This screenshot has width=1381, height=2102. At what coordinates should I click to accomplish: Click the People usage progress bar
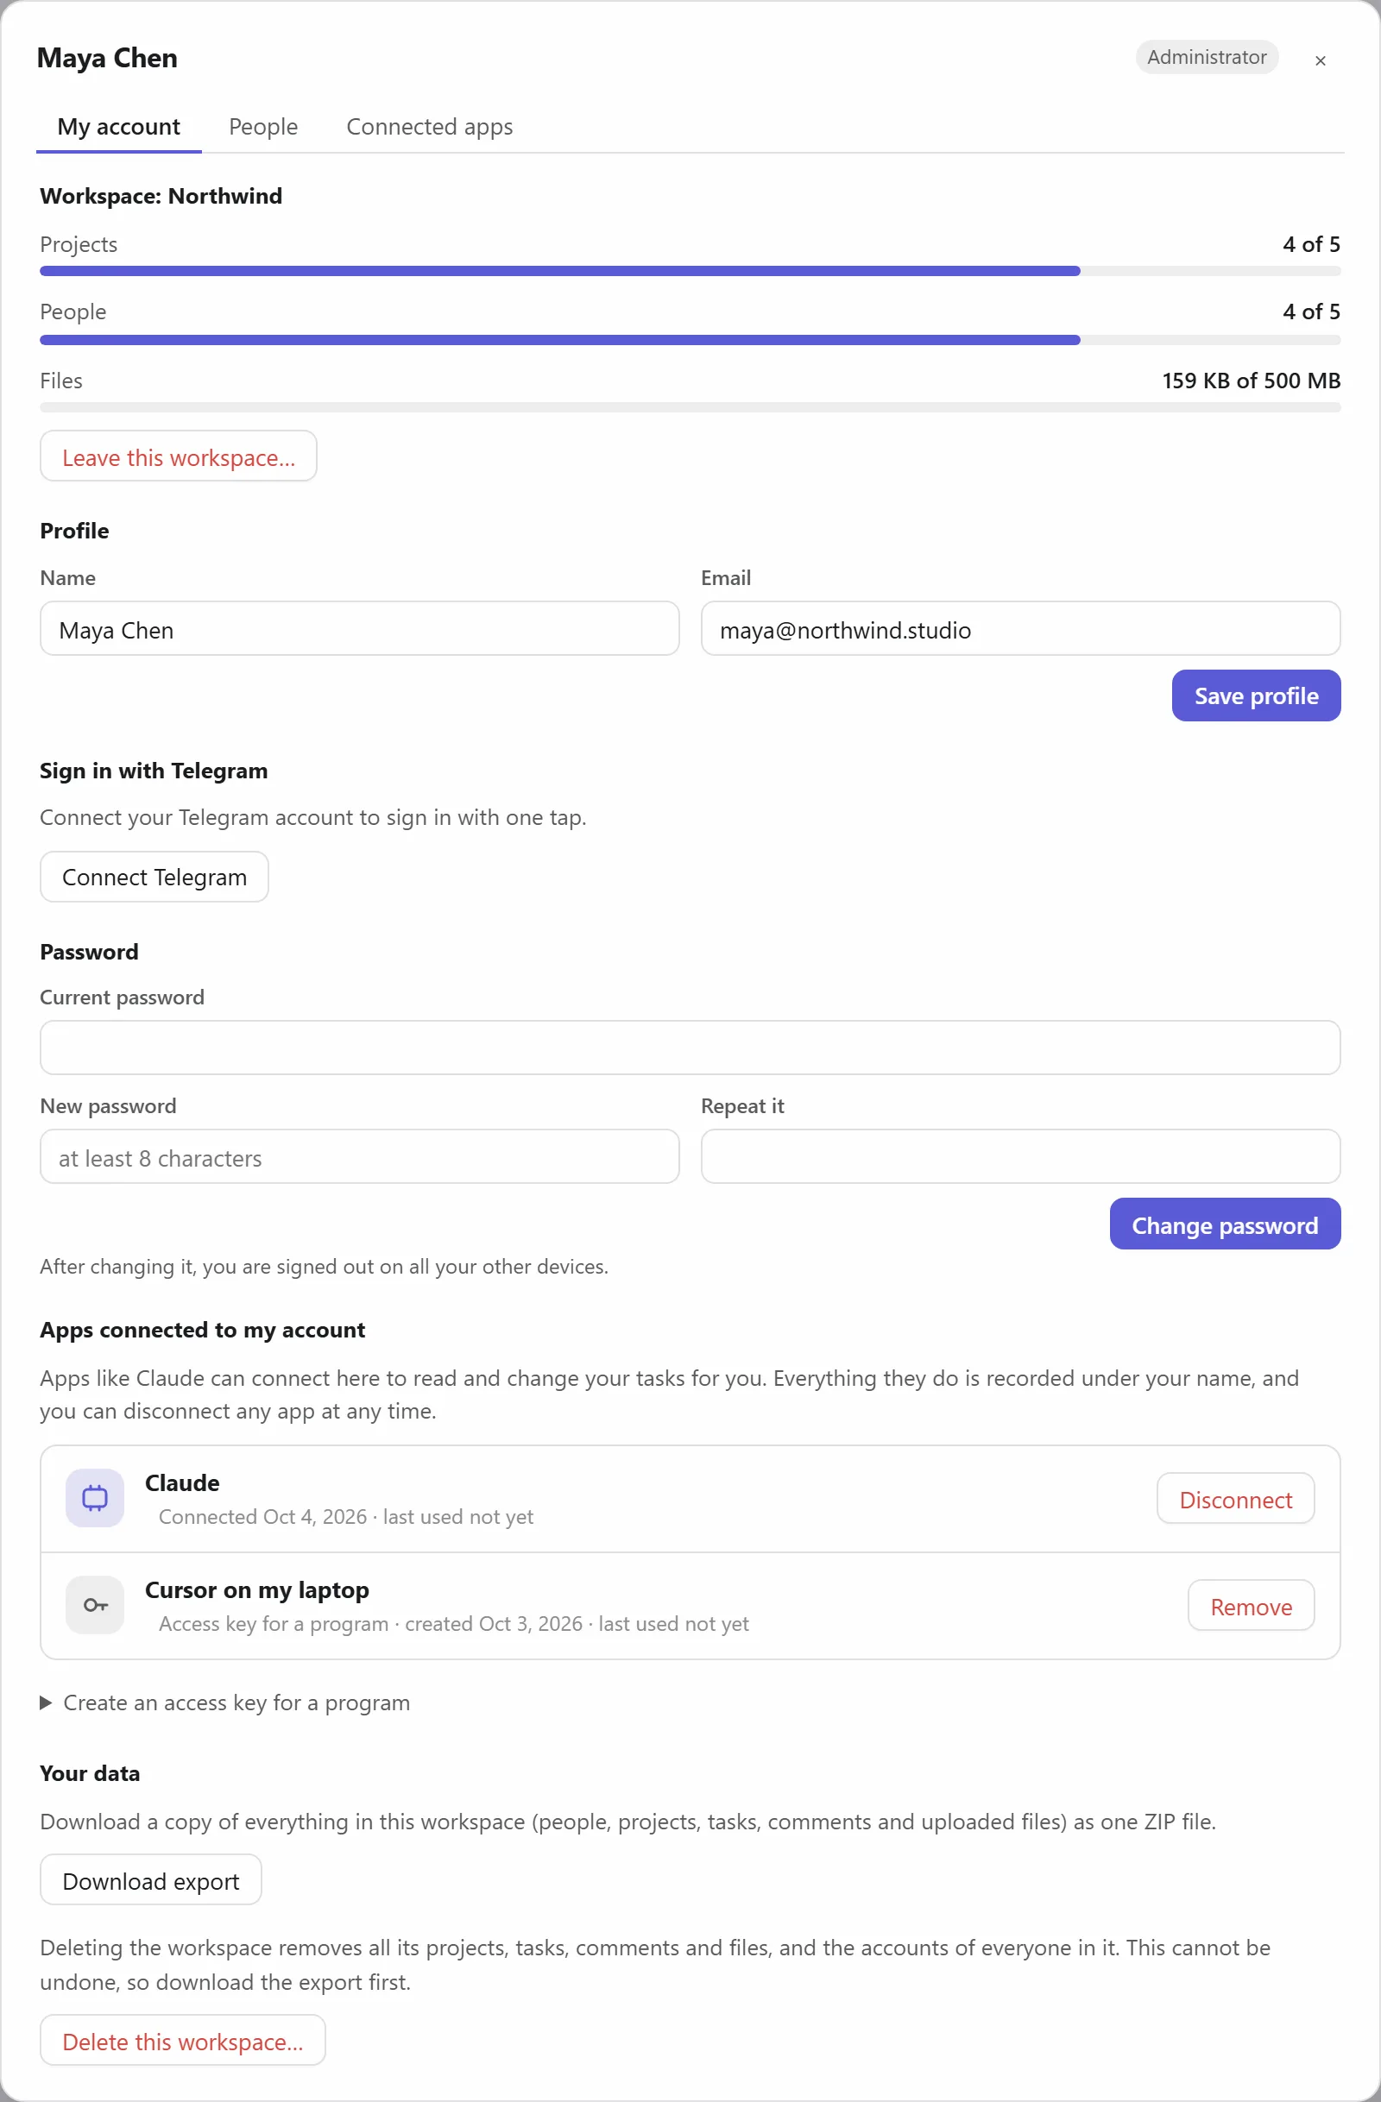click(x=690, y=340)
